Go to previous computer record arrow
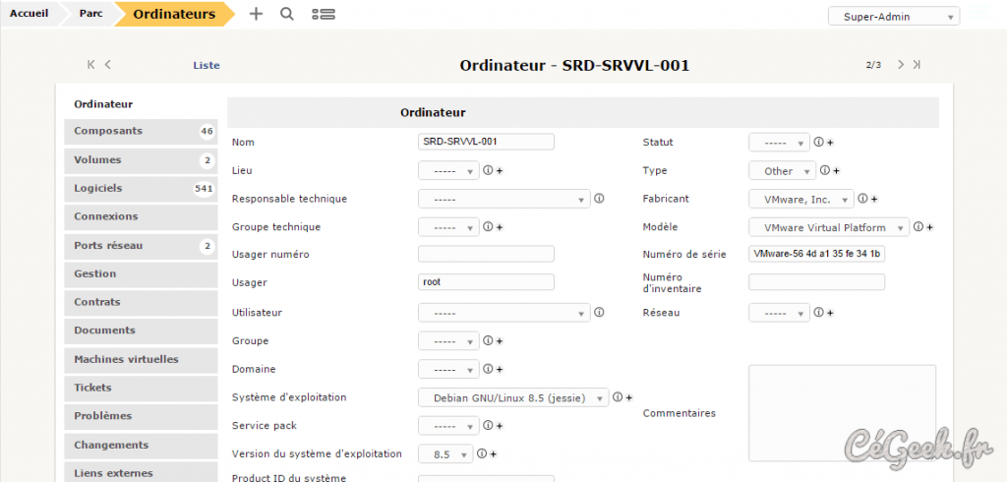1007x482 pixels. tap(107, 65)
